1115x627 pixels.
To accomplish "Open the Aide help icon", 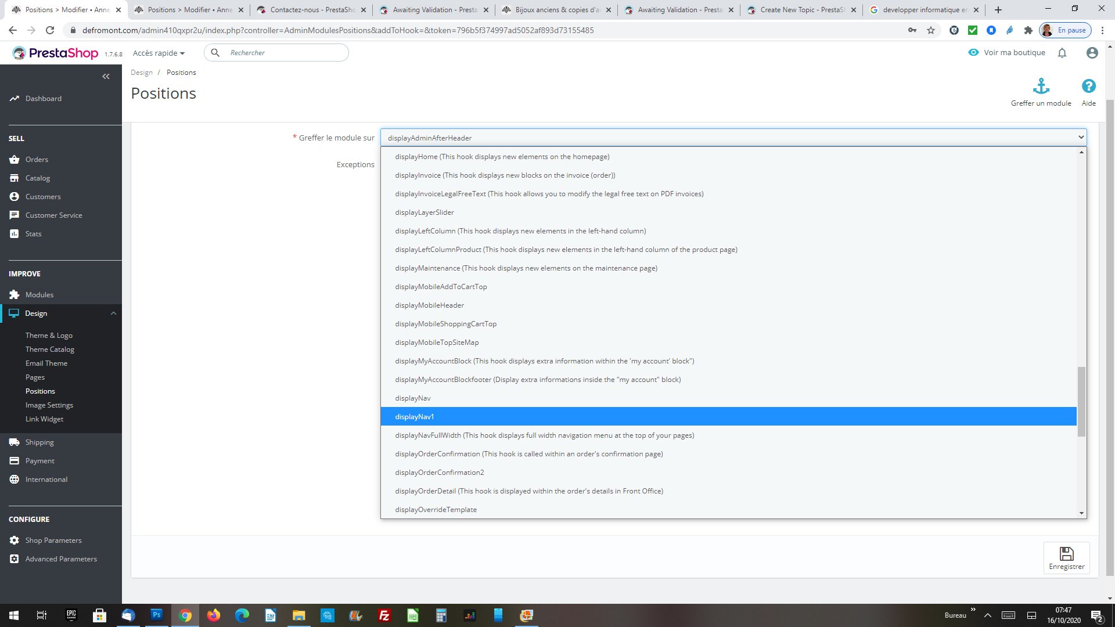I will [1088, 87].
